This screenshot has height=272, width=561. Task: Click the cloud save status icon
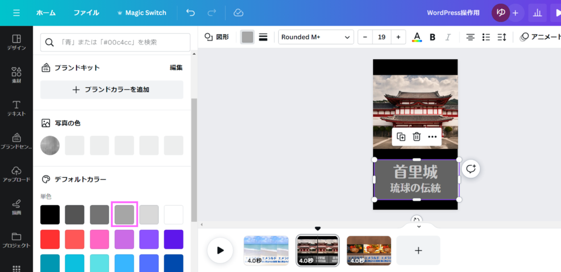(238, 13)
